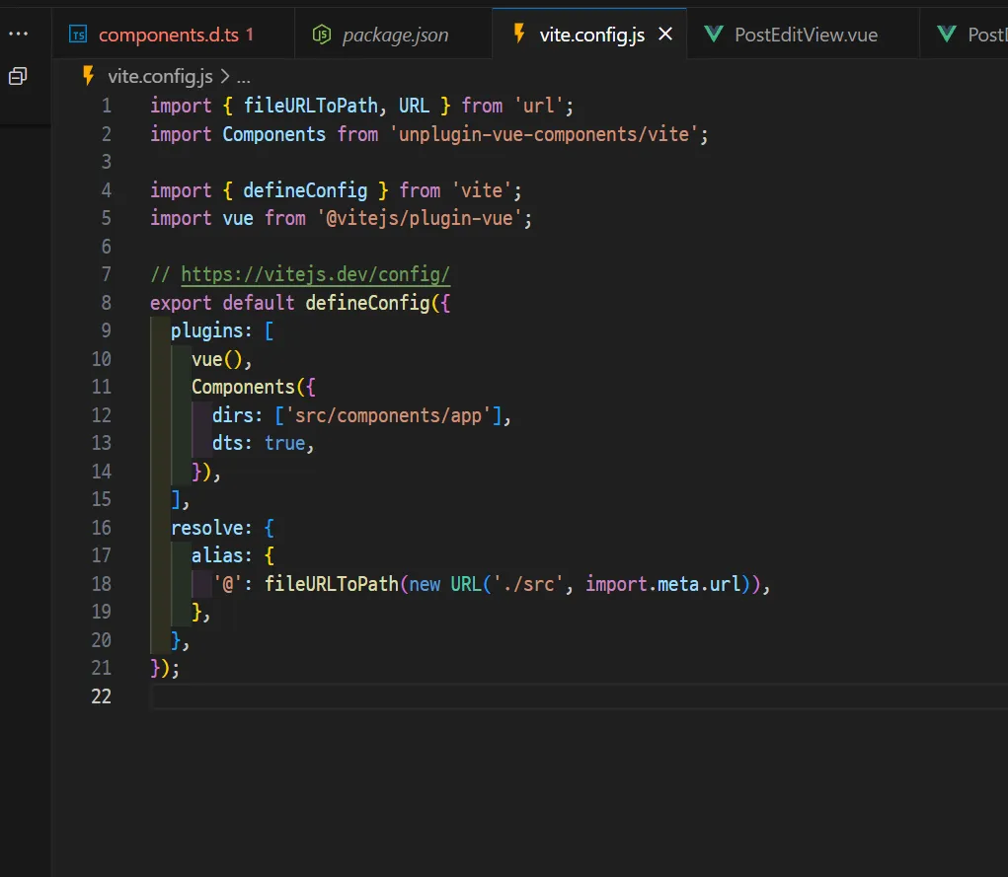This screenshot has width=1008, height=877.
Task: Click line number 1 in the gutter
Action: pyautogui.click(x=106, y=106)
